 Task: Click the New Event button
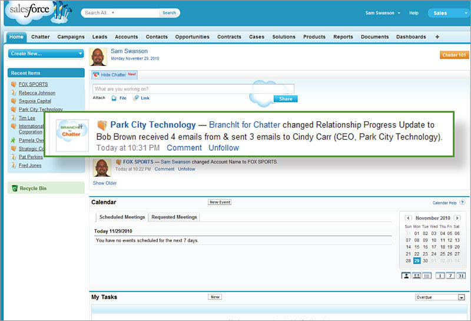[220, 202]
